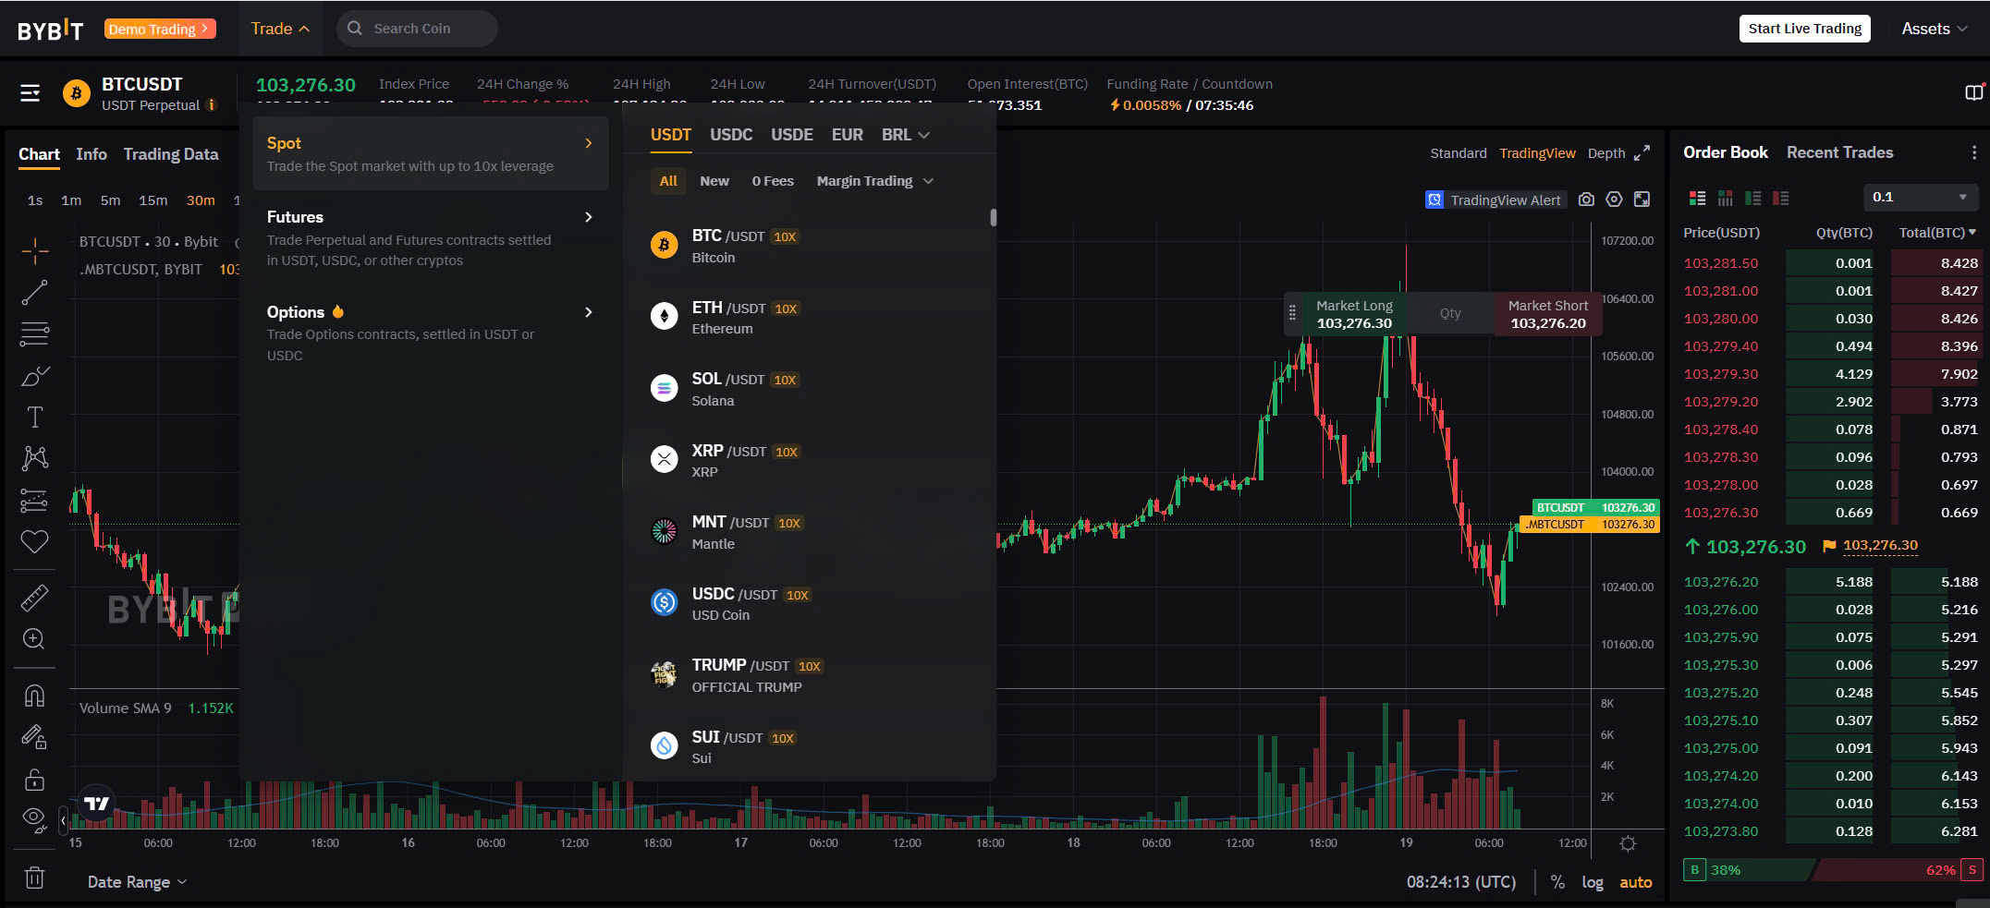1990x908 pixels.
Task: Take a chart snapshot with camera icon
Action: [1587, 200]
